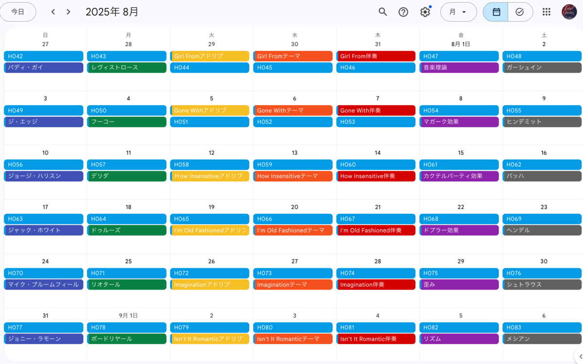Open the How Insensitiveアドリブ event
583x364 pixels.
(x=210, y=176)
